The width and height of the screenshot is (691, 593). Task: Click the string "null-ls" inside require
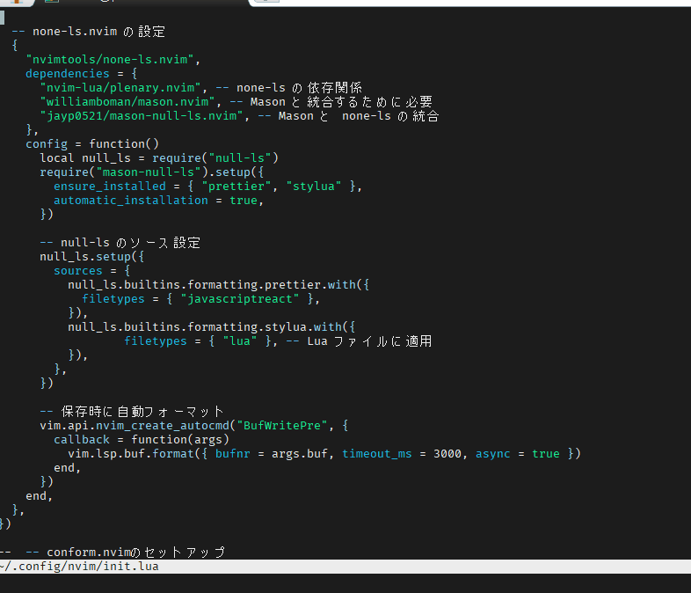(240, 158)
